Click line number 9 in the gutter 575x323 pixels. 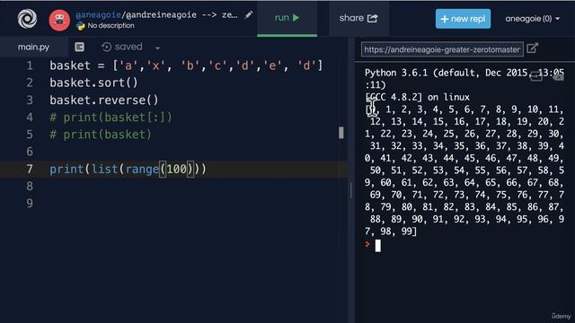click(30, 204)
